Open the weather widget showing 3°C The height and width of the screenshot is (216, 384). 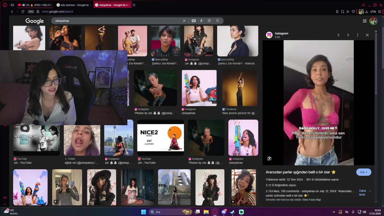(11, 212)
